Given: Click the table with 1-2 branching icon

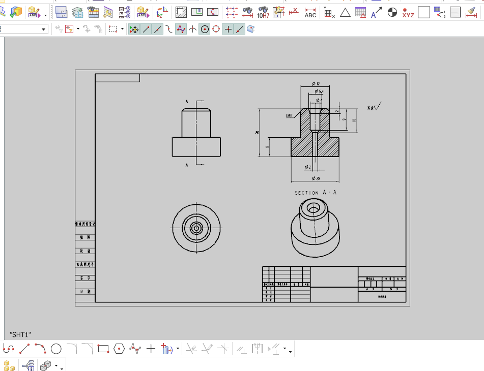Looking at the screenshot, I should 440,12.
